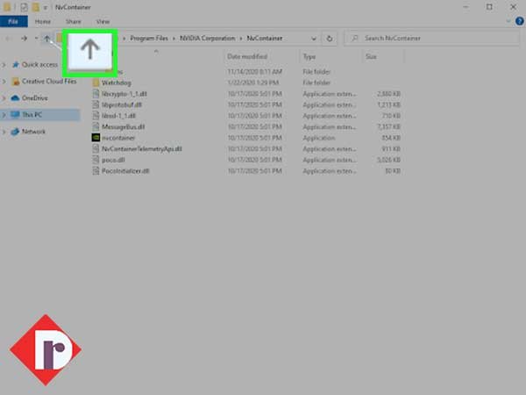Open the recent locations dropdown arrow
526x395 pixels.
coord(36,39)
